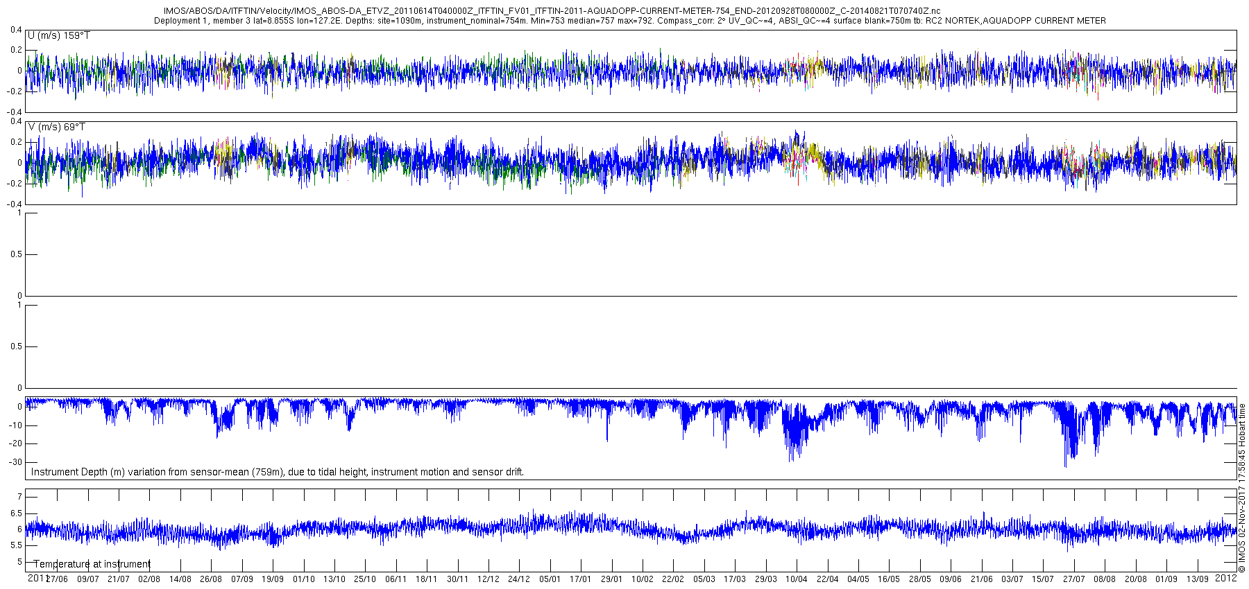
Task: Select the 13/09 date tick label
Action: pos(1197,579)
